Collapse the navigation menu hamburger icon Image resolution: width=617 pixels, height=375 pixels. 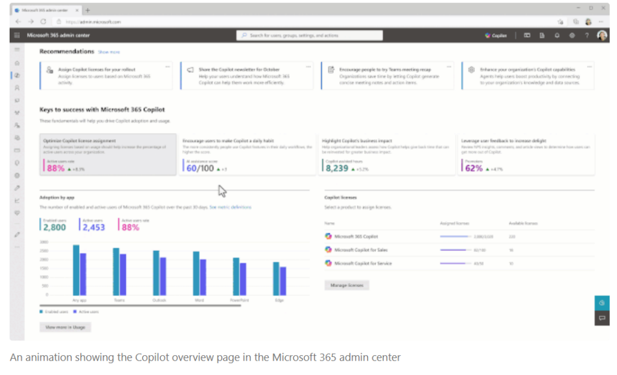pos(17,49)
